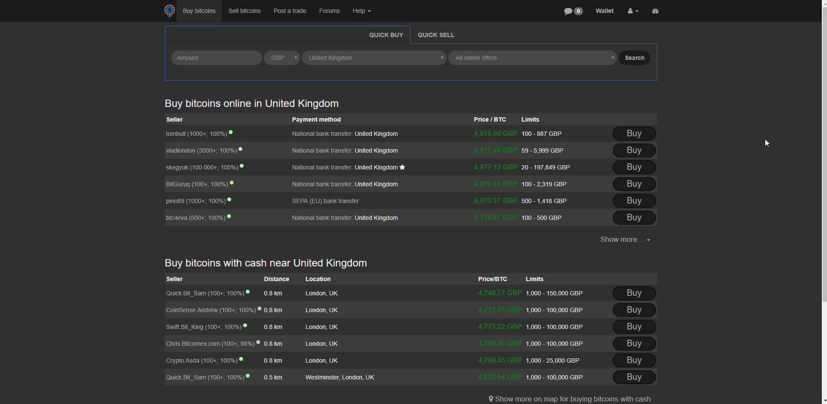Open the user account menu icon

click(633, 11)
